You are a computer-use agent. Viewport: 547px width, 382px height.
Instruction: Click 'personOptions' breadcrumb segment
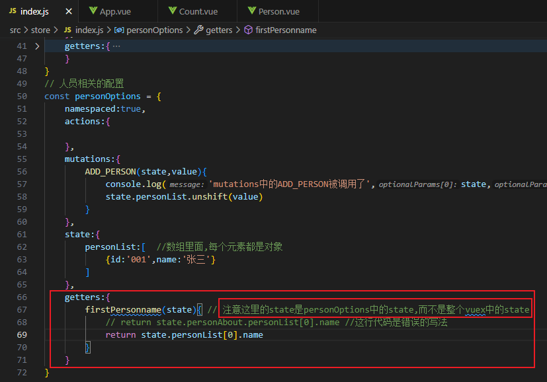(x=155, y=30)
